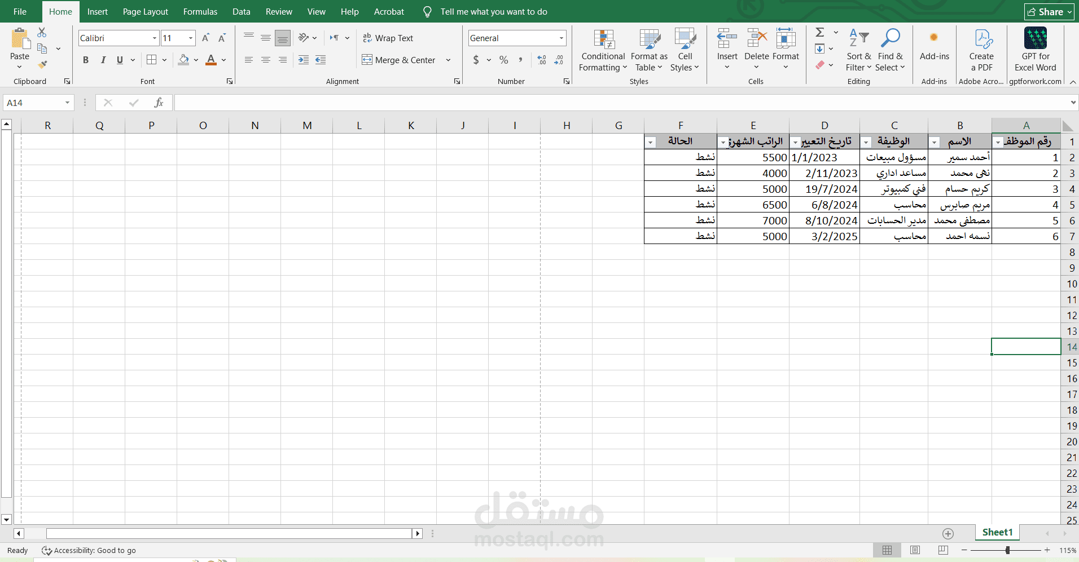
Task: Click the Delete cells button
Action: (757, 50)
